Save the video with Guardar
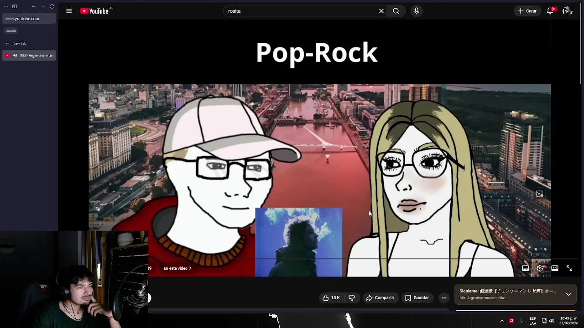The width and height of the screenshot is (584, 328). point(417,298)
